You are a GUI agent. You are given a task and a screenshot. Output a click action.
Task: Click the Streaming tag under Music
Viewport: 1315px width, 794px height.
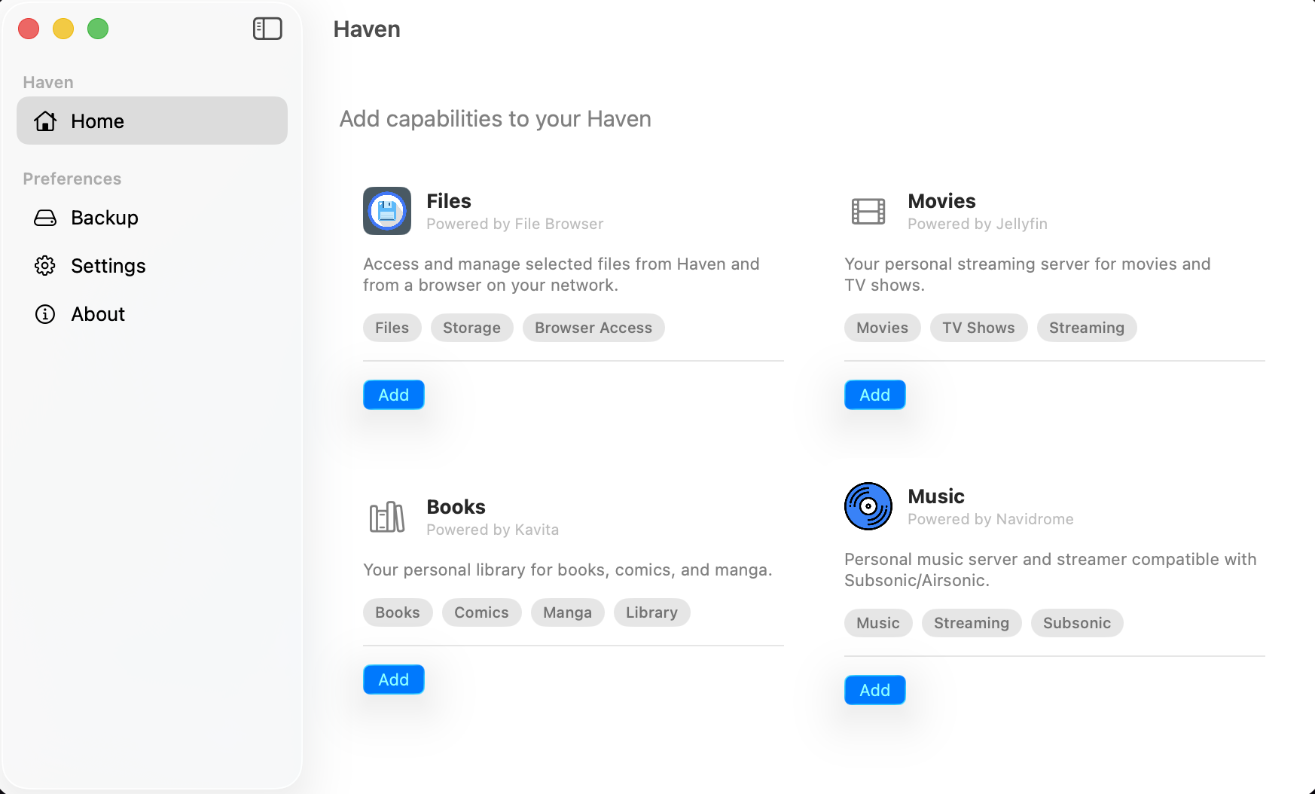(972, 623)
